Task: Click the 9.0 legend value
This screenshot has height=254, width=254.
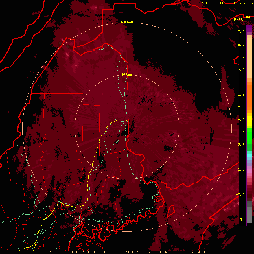Action: point(241,44)
